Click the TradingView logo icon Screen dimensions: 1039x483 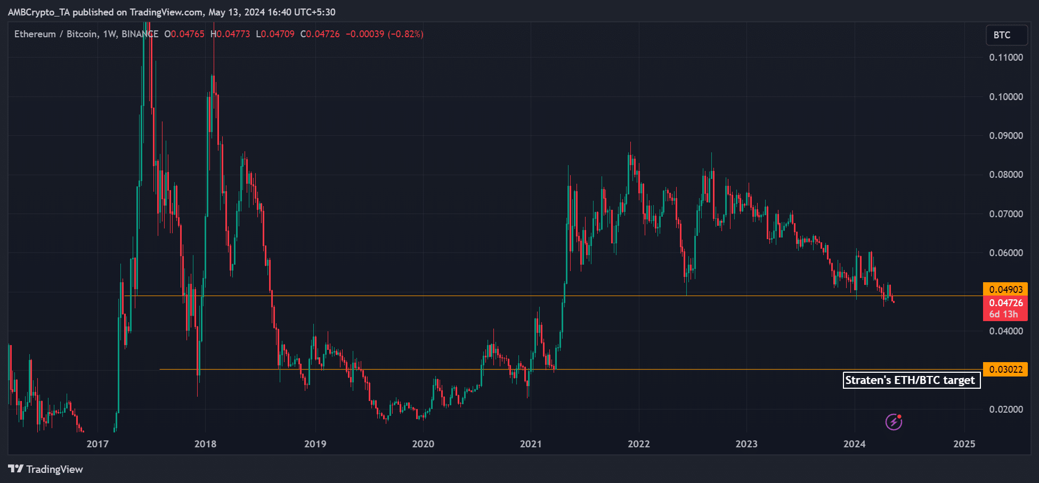point(15,469)
